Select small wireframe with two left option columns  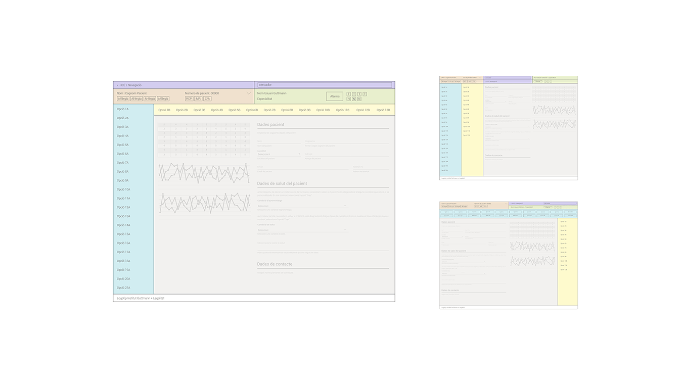point(509,128)
